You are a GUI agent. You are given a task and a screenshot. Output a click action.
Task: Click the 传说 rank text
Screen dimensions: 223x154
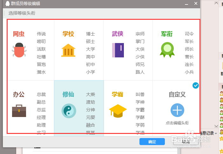coord(41,34)
